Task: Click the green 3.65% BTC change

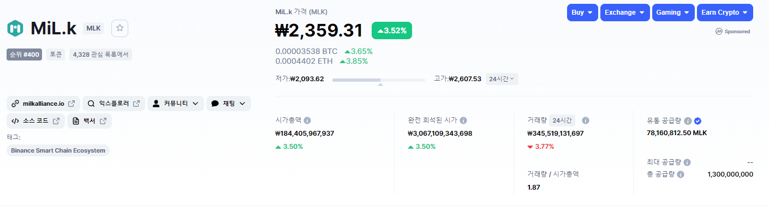Action: point(359,52)
